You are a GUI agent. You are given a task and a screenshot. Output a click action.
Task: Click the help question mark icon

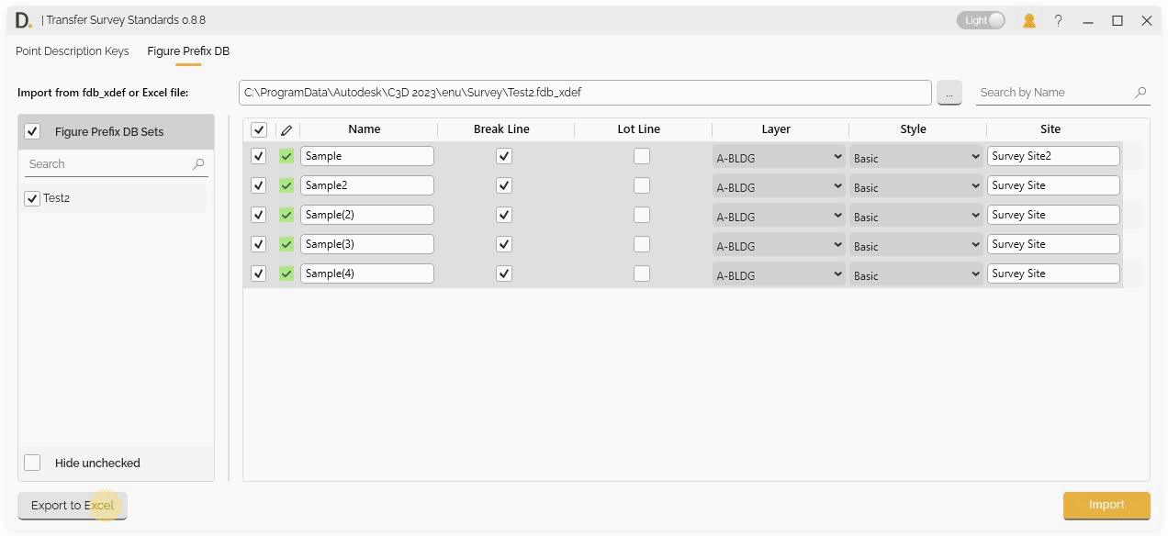point(1058,19)
